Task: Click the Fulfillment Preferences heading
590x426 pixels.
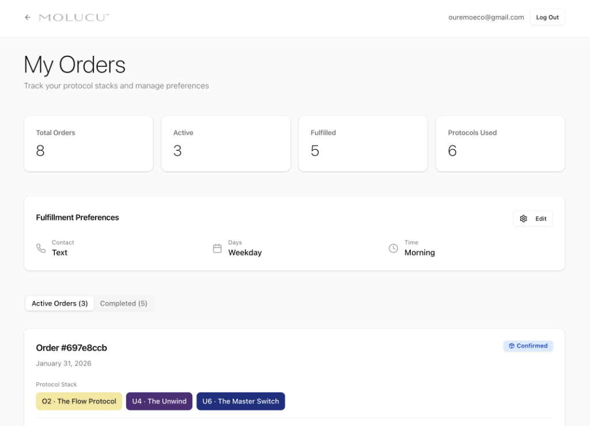Action: tap(78, 218)
